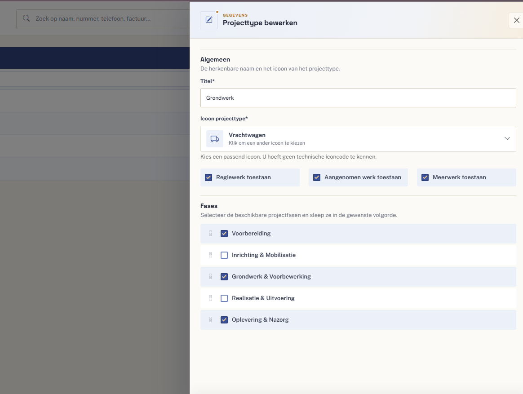Click the Vrachtwagen truck icon
This screenshot has height=394, width=523.
215,139
